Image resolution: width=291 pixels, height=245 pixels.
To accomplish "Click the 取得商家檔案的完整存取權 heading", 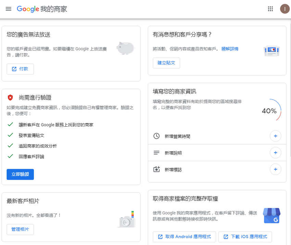I will point(185,199).
